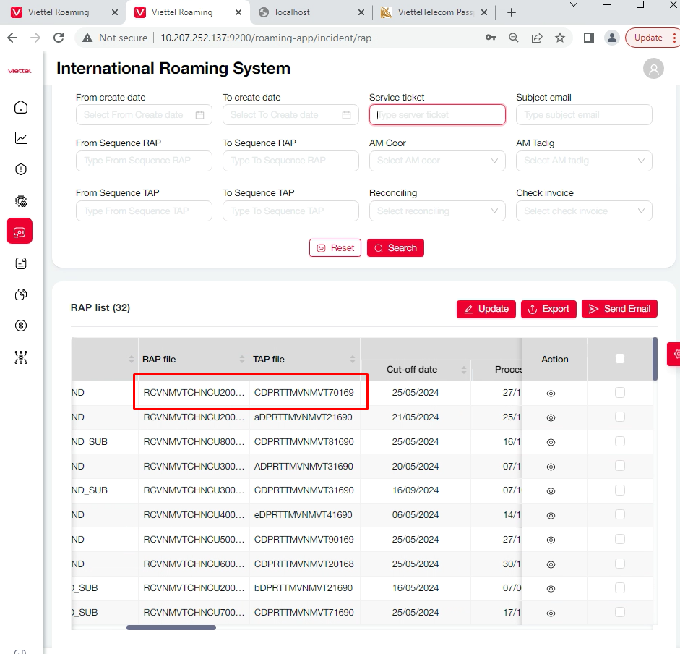Open the home icon in left sidebar
Viewport: 680px width, 654px height.
point(21,107)
